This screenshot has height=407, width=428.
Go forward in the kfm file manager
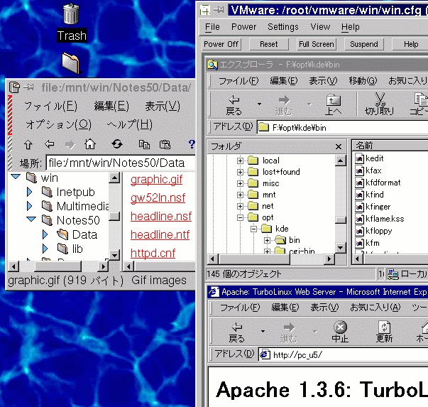70,144
